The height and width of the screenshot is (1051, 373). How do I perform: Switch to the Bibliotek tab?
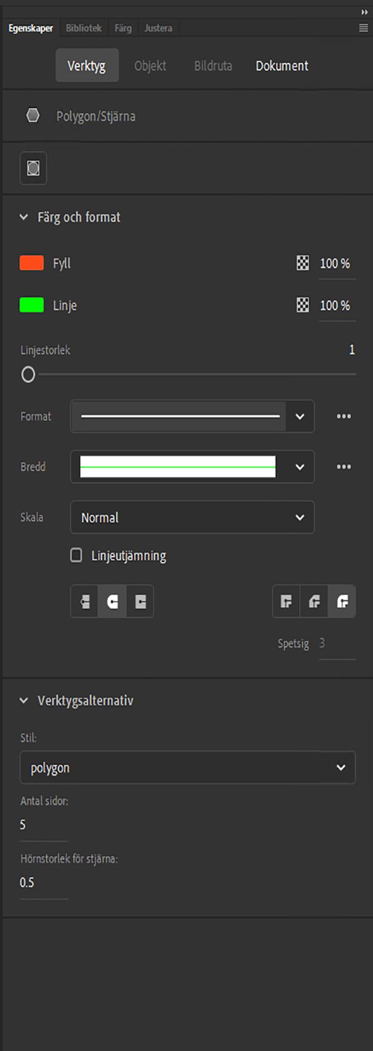click(84, 28)
